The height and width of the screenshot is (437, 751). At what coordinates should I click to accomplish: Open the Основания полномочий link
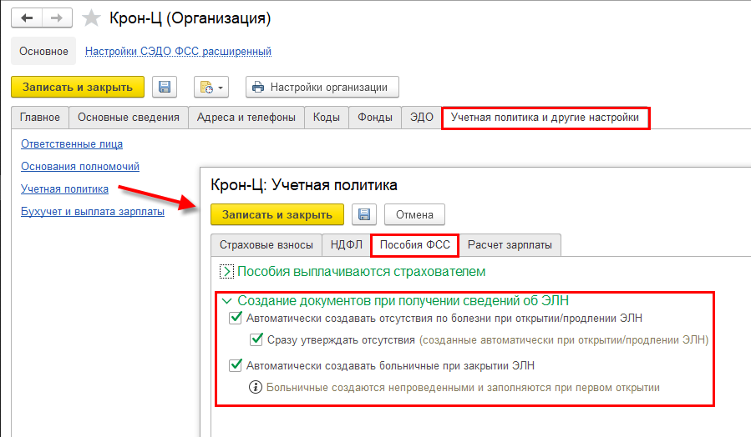pyautogui.click(x=80, y=167)
